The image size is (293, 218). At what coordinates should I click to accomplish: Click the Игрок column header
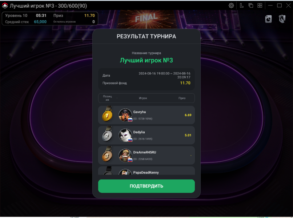coord(143,98)
